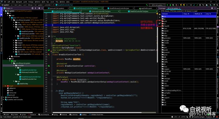The image size is (219, 119).
Task: Select the mapper row in coverage table
Action: point(189,69)
